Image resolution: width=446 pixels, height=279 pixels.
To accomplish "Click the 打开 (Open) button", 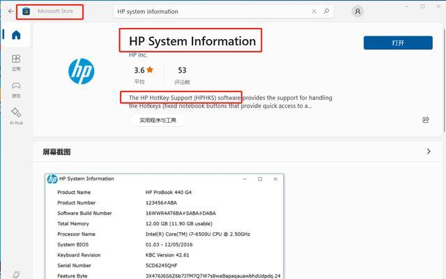I will point(398,43).
